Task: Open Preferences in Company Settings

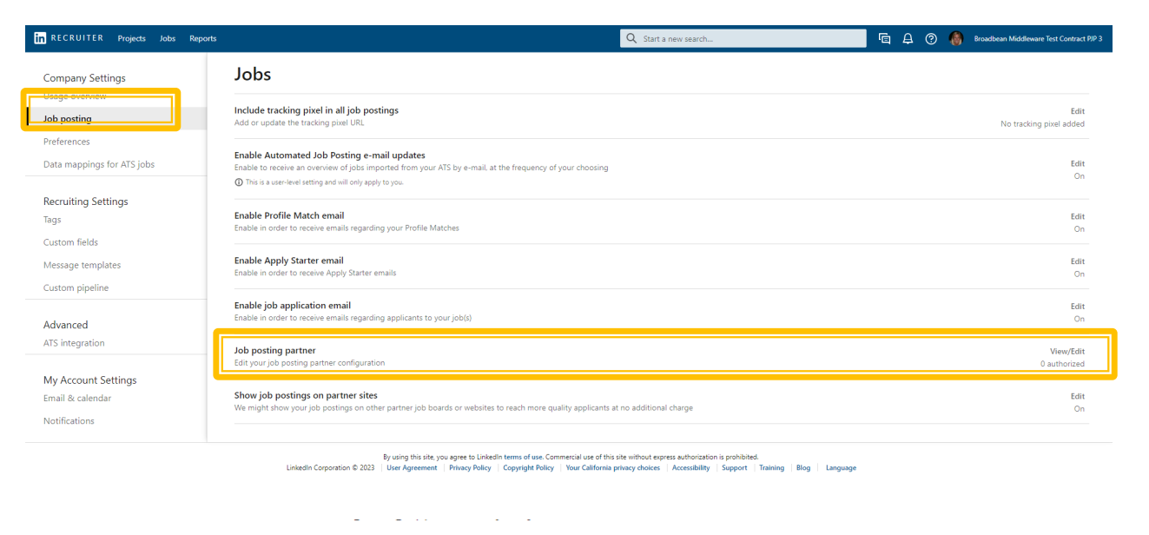Action: pos(67,142)
